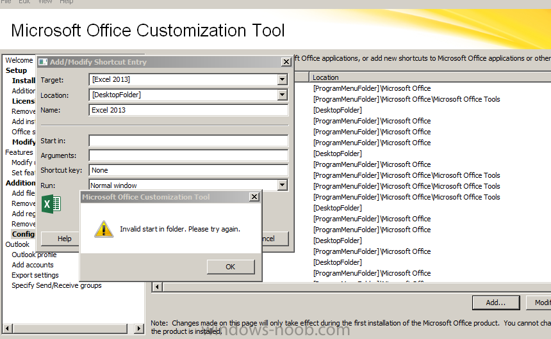Viewport: 551px width, 339px height.
Task: Open the Help menu in menu bar
Action: point(67,2)
